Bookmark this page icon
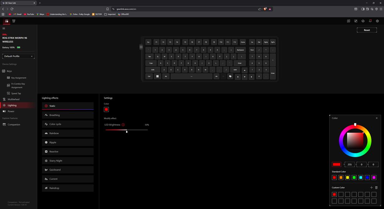 point(108,9)
